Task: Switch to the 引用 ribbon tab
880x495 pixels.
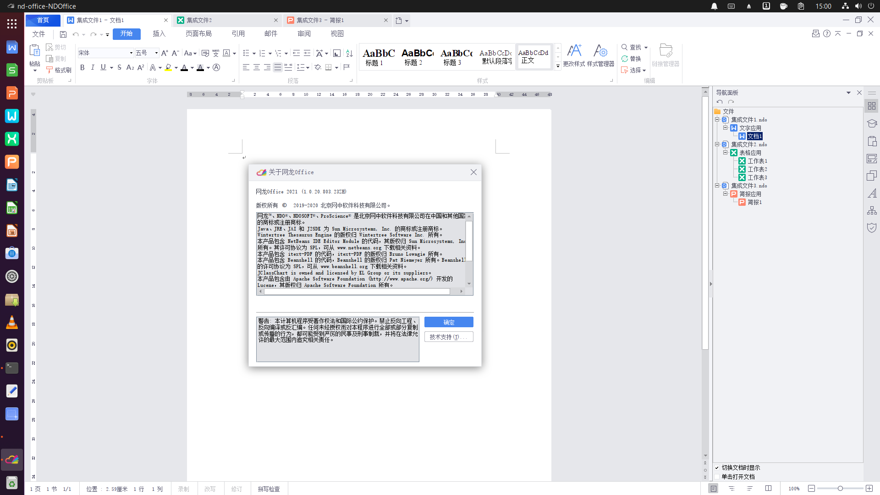Action: coord(238,34)
